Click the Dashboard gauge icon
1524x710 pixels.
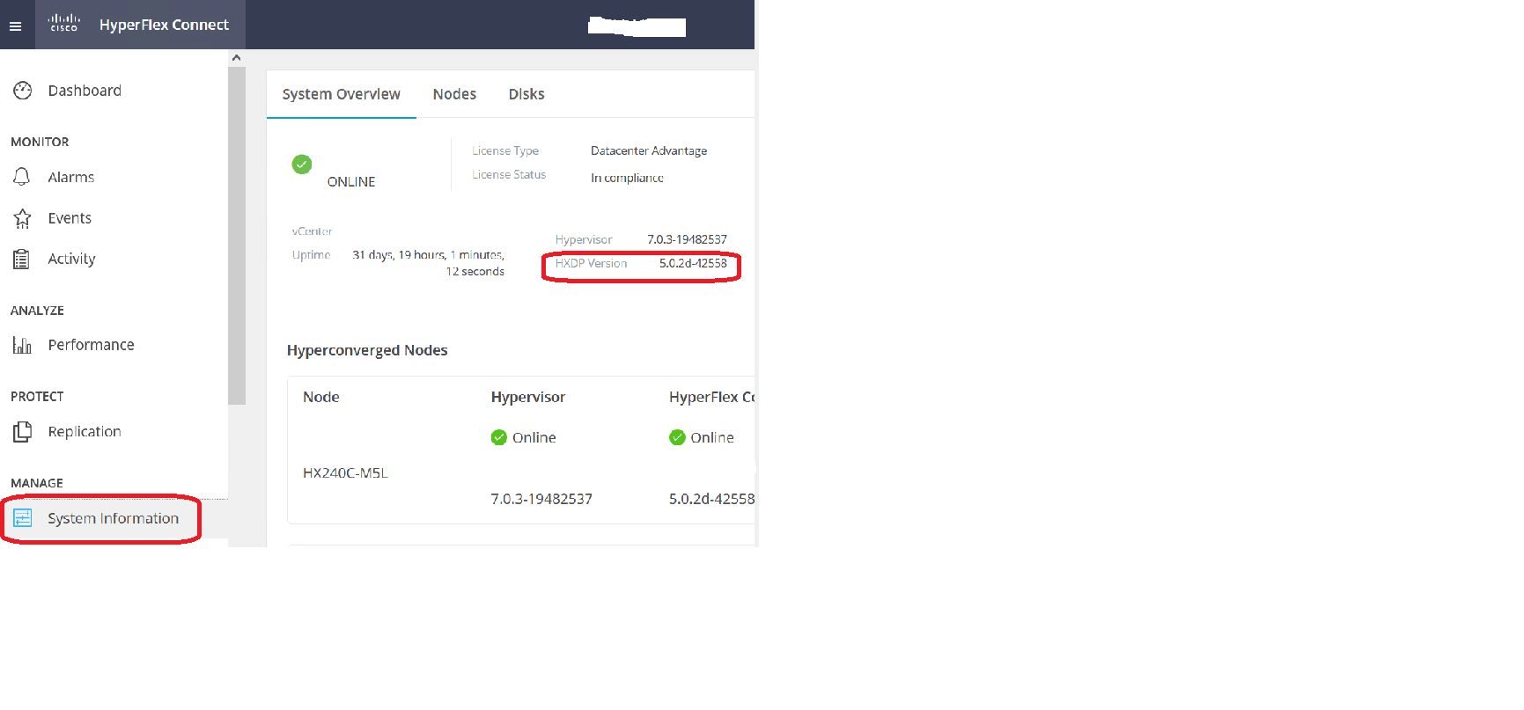(x=23, y=91)
